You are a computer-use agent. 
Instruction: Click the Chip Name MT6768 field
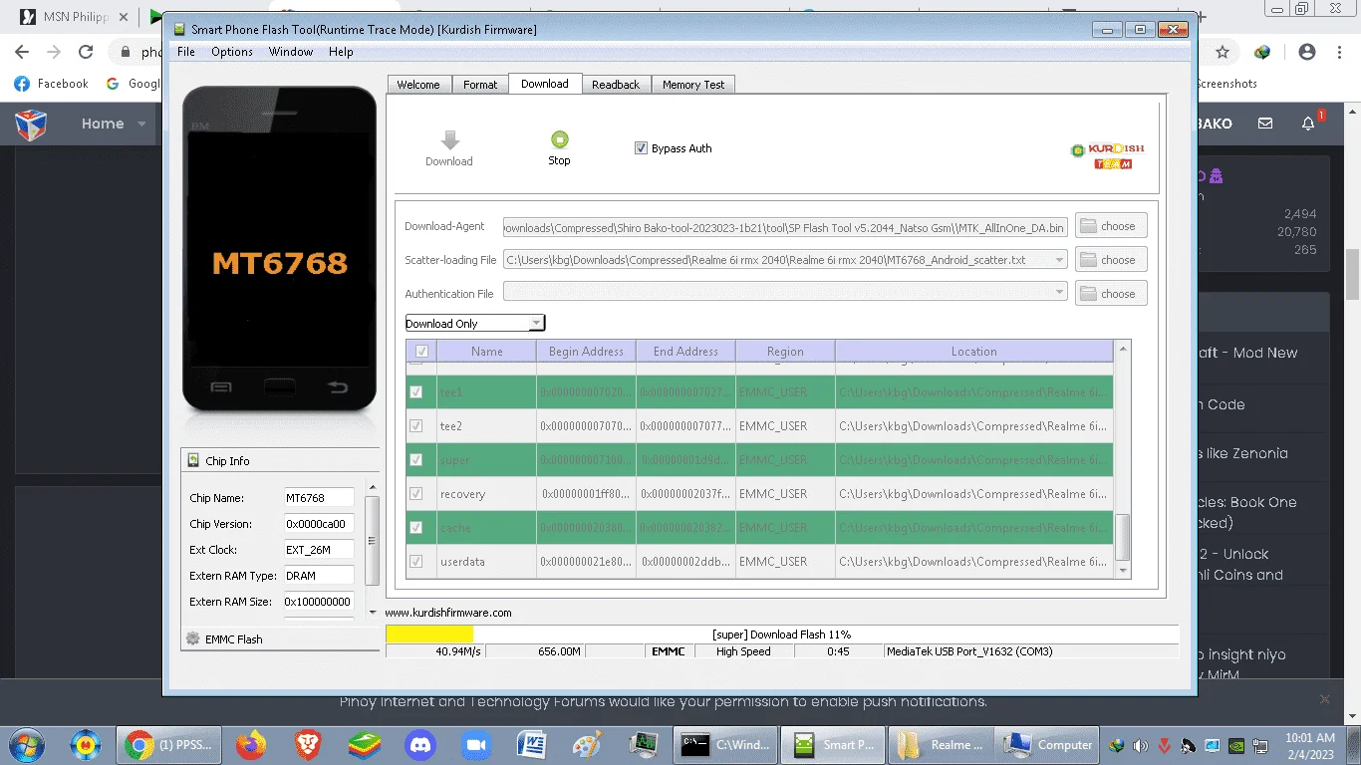(319, 497)
